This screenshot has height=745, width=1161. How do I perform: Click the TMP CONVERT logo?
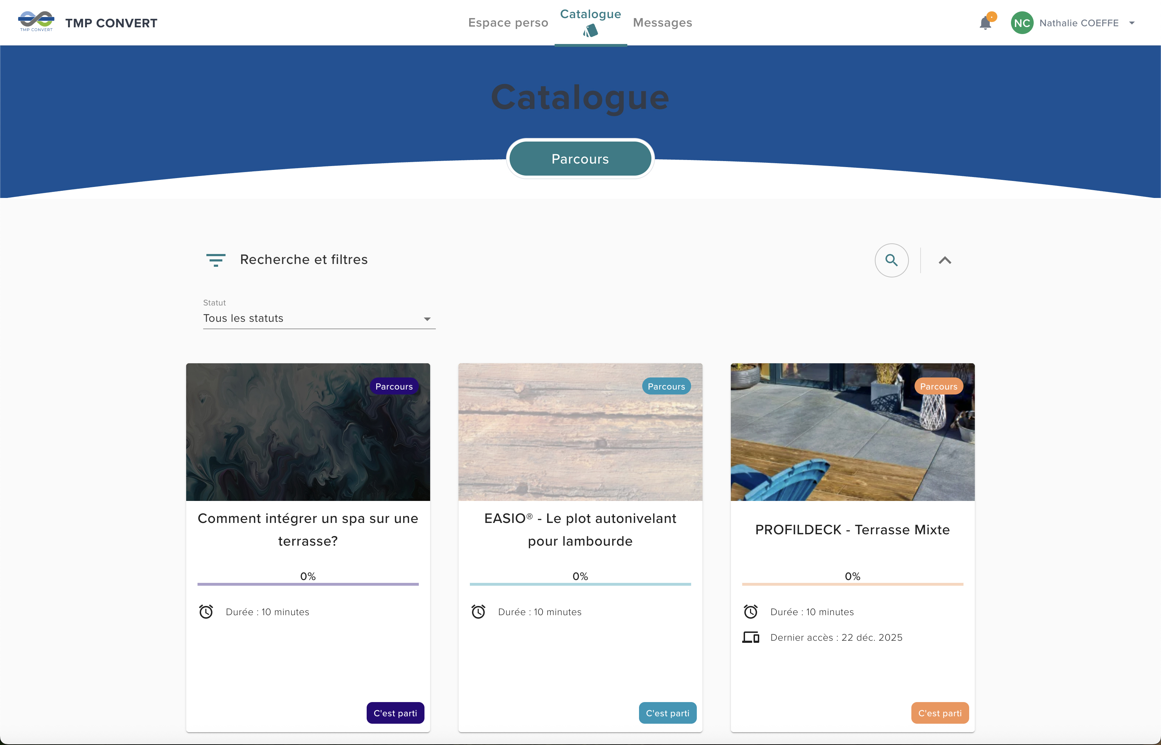coord(36,22)
